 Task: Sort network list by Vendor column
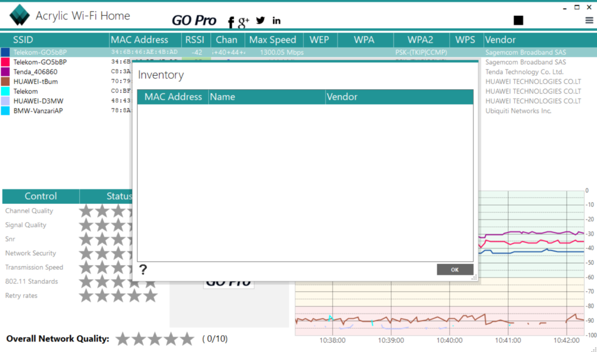540,40
